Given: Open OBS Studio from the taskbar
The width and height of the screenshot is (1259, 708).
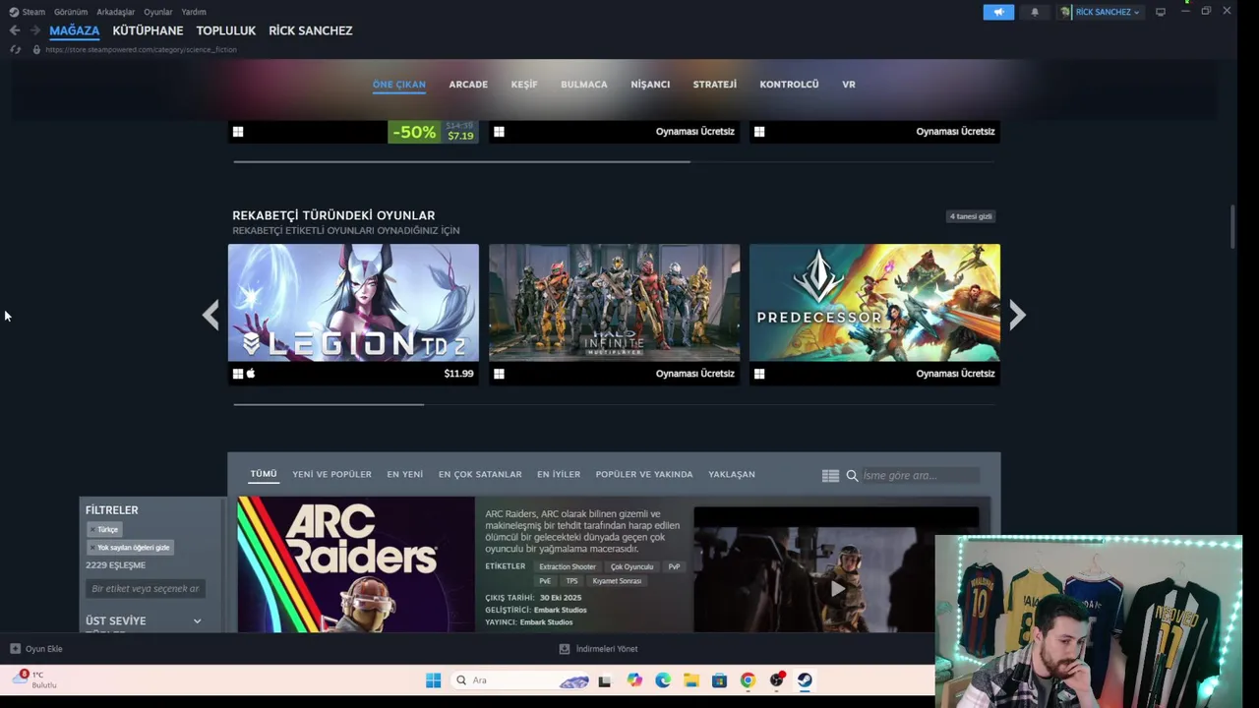Looking at the screenshot, I should point(777,680).
